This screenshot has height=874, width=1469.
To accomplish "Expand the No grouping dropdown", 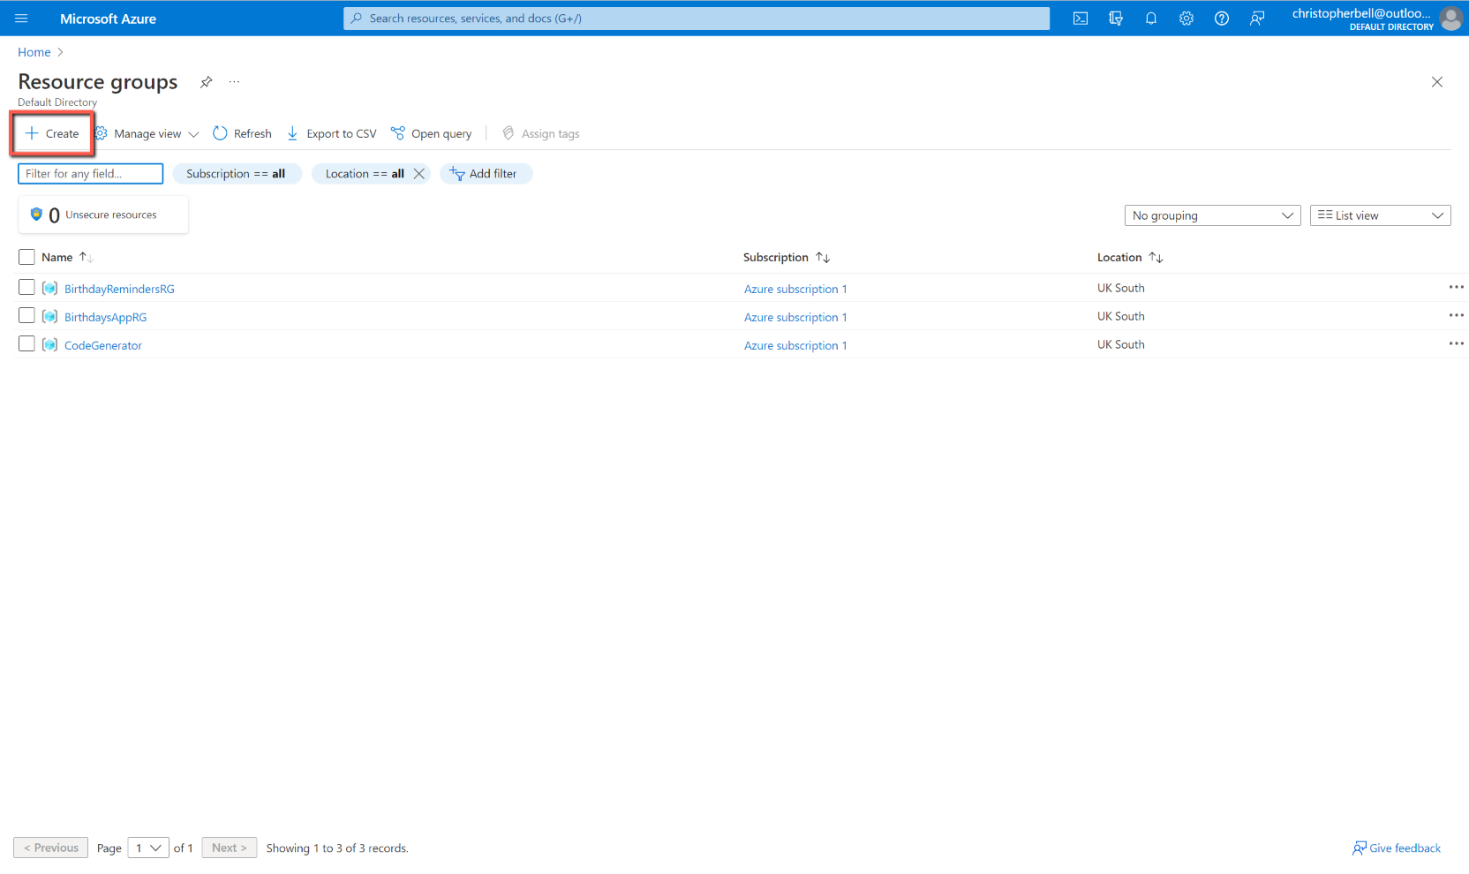I will pyautogui.click(x=1211, y=215).
